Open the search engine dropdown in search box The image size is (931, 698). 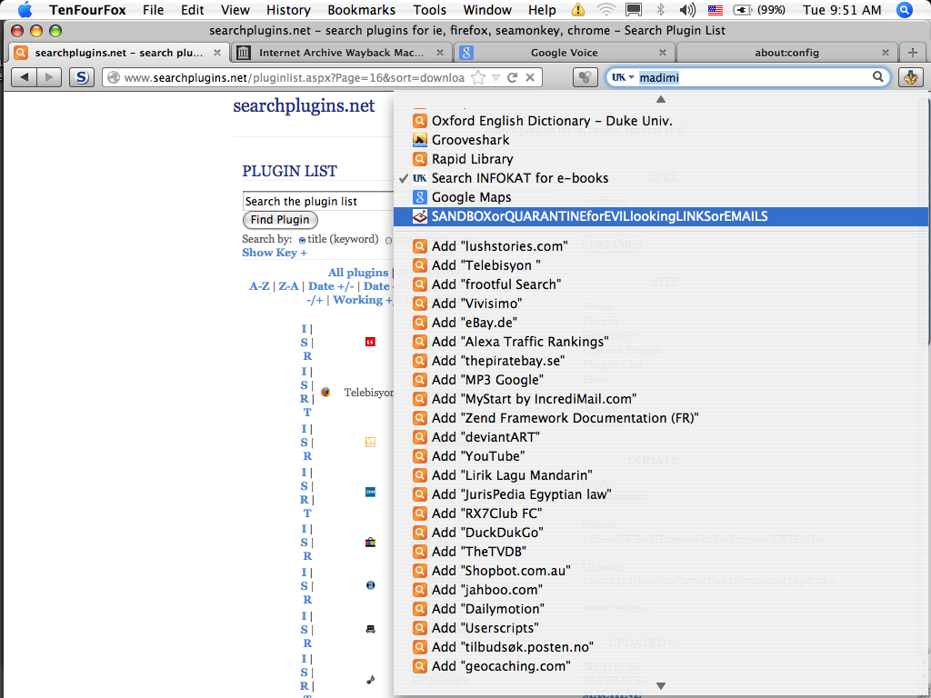pyautogui.click(x=623, y=77)
